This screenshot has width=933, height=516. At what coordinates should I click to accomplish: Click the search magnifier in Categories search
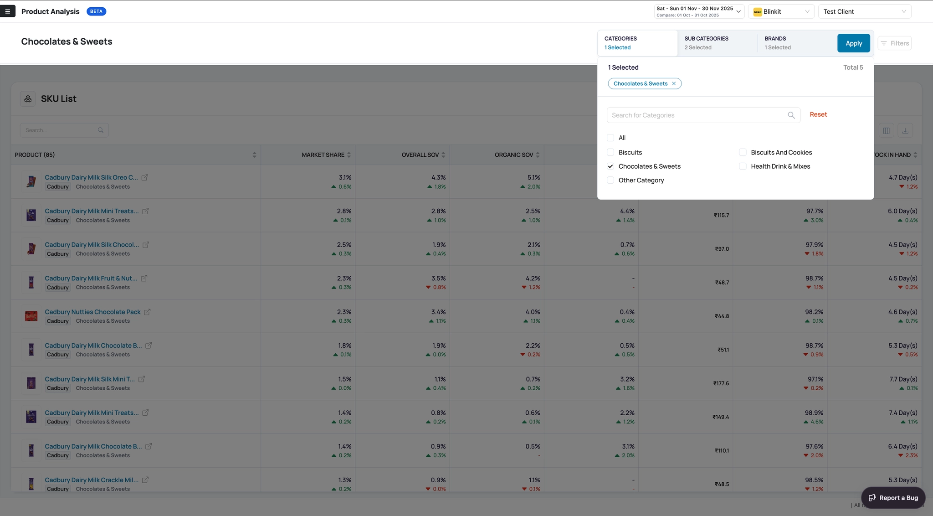791,115
